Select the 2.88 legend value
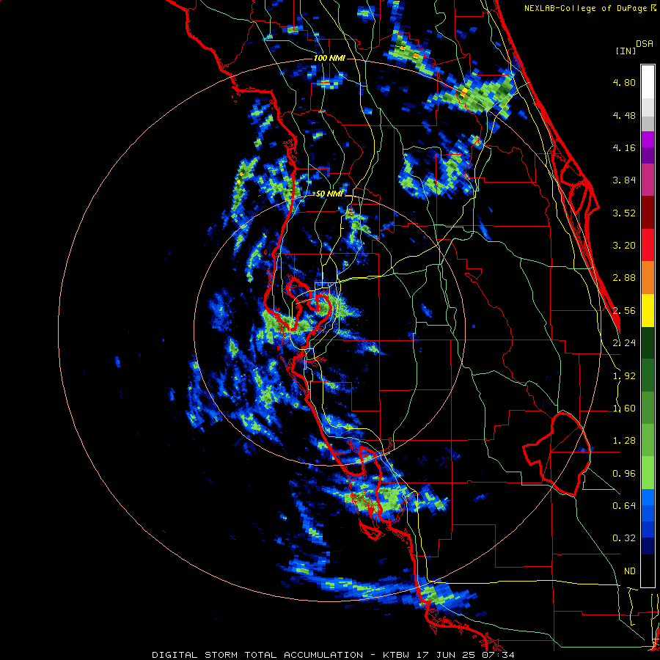 tap(624, 278)
